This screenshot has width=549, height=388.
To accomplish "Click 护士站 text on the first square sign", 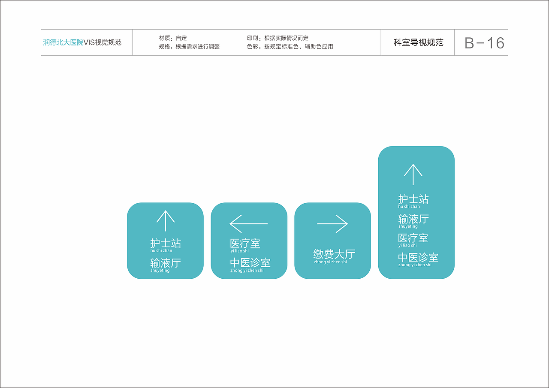I will click(165, 243).
